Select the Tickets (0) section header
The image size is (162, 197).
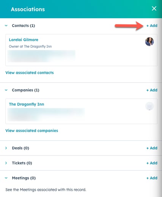coord(22,163)
